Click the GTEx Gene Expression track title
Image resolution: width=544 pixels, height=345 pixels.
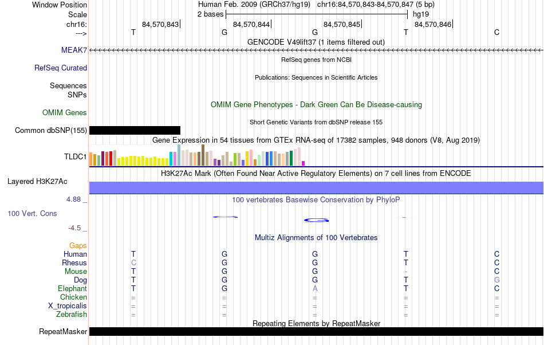click(x=316, y=140)
